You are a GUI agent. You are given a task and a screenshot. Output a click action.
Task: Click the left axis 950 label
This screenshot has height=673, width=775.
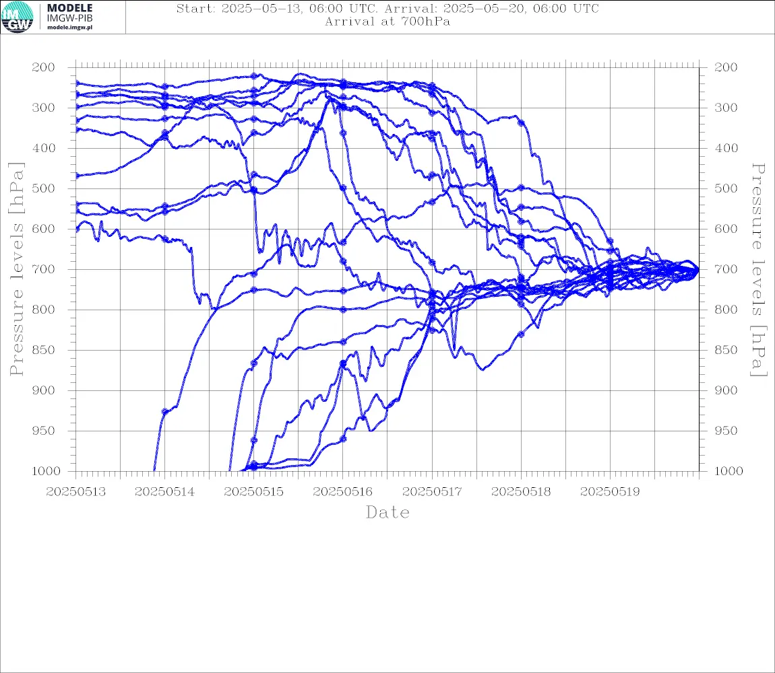pos(44,431)
